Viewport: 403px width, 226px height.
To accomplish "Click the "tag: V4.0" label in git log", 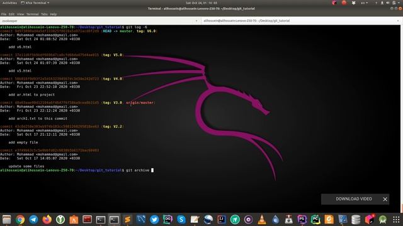I will pos(112,78).
